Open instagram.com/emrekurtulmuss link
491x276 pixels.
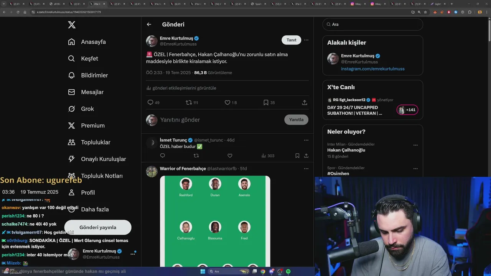tap(373, 69)
